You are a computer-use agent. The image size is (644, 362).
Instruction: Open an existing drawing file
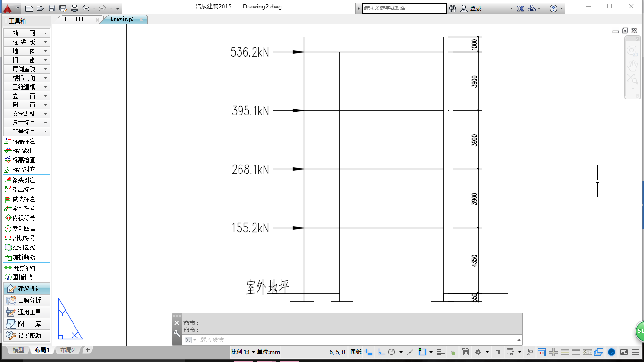41,8
